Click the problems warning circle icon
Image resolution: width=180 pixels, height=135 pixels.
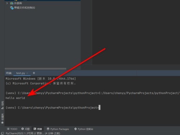pyautogui.click(x=22, y=129)
